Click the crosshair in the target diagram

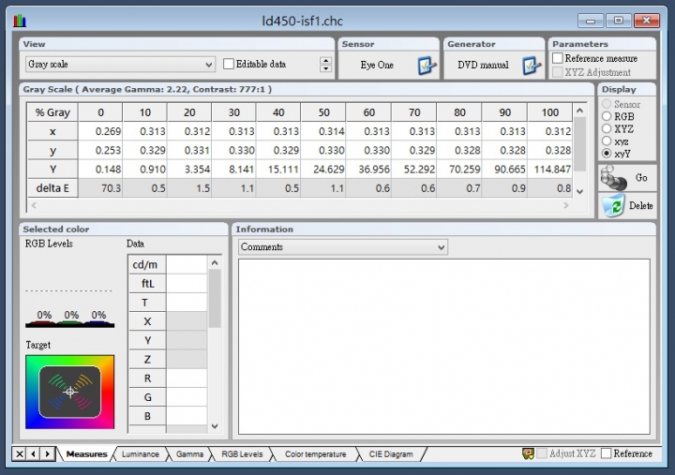70,392
